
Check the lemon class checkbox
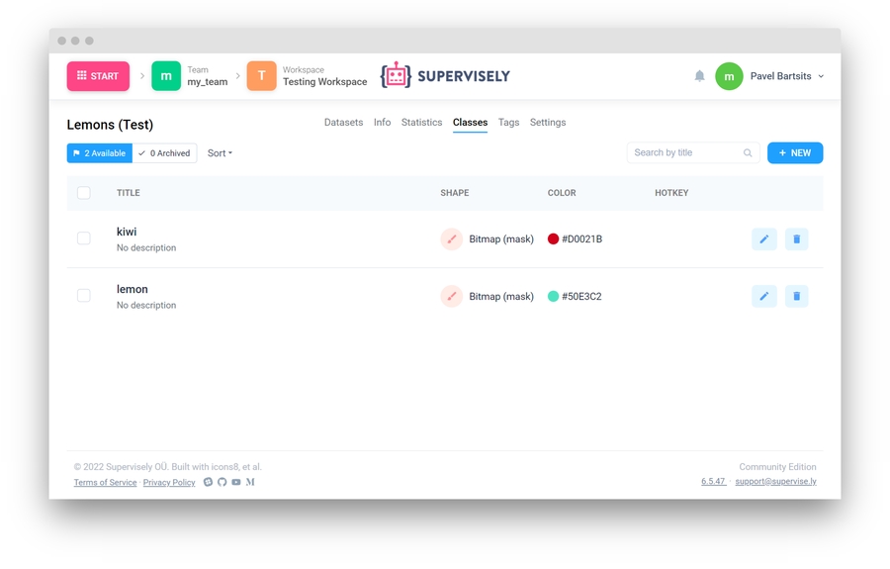84,296
